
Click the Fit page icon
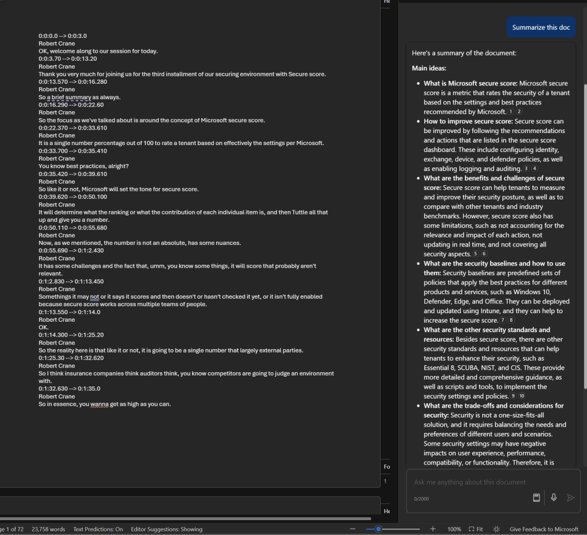[x=475, y=529]
